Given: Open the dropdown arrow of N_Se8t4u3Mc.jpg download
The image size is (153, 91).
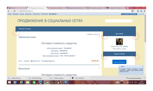Looking at the screenshot, I should coord(27,78).
